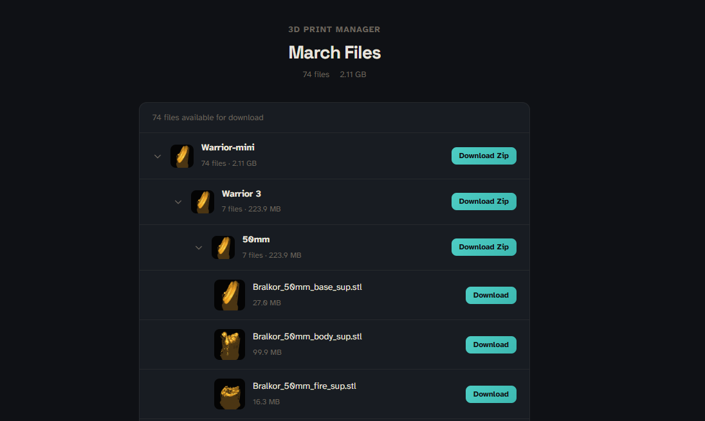The image size is (705, 421).
Task: Click the Warrior 3 folder thumbnail icon
Action: (x=203, y=202)
